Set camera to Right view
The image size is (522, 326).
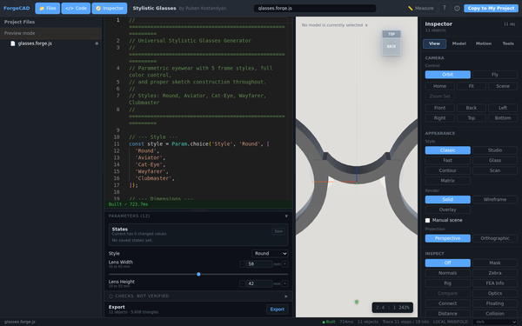click(439, 118)
